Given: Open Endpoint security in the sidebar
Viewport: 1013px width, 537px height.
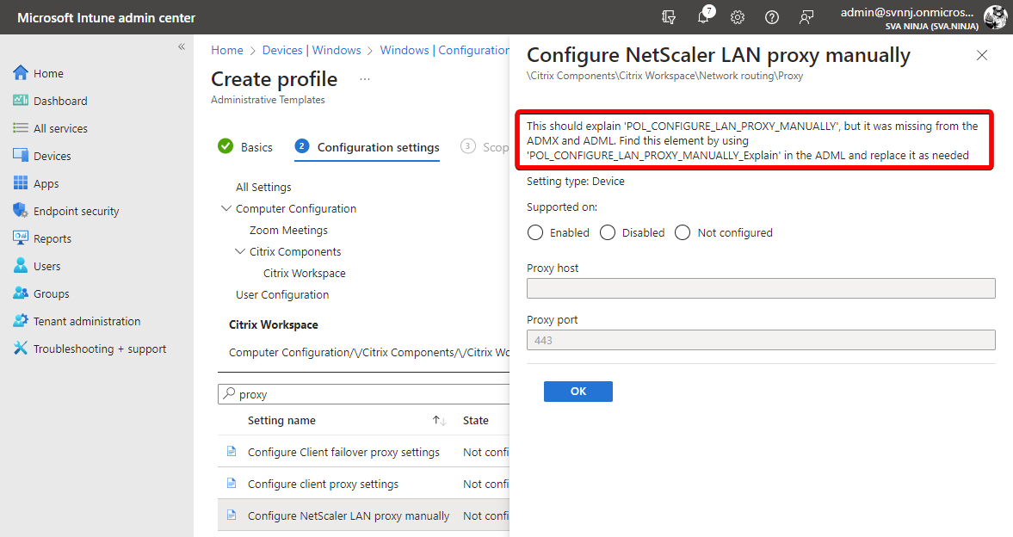Looking at the screenshot, I should [77, 212].
